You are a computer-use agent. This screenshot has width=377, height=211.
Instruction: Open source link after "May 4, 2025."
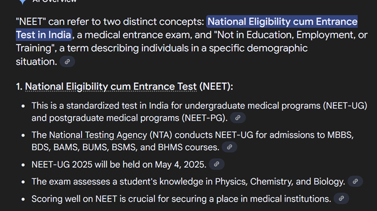click(x=217, y=164)
